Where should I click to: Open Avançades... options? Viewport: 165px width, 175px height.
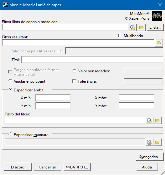(x=150, y=157)
